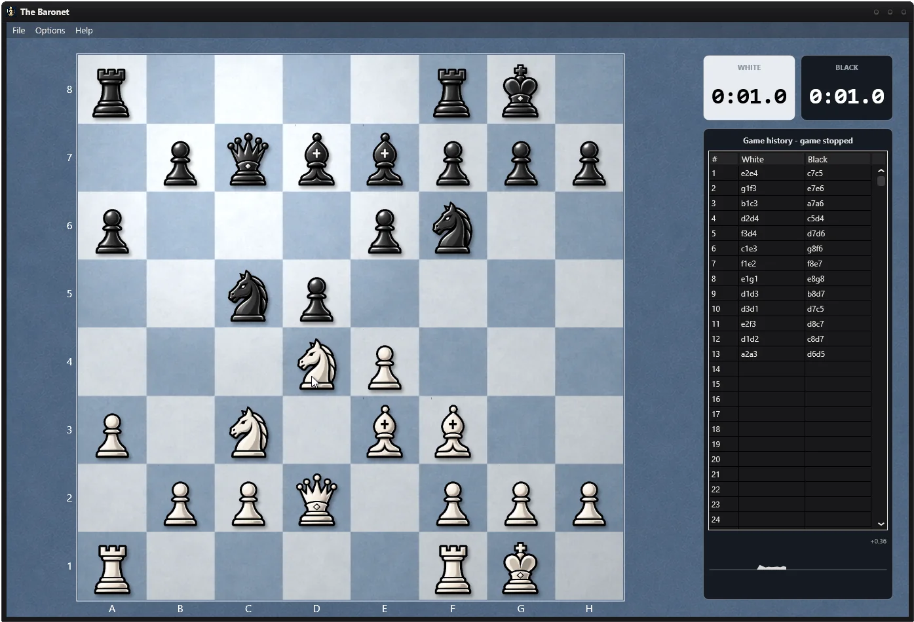Click the black queen on c7
The width and height of the screenshot is (914, 622).
pyautogui.click(x=248, y=160)
